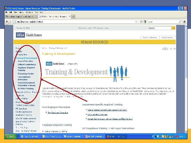
Task: Switch to the first browser tab
Action: click(x=21, y=16)
